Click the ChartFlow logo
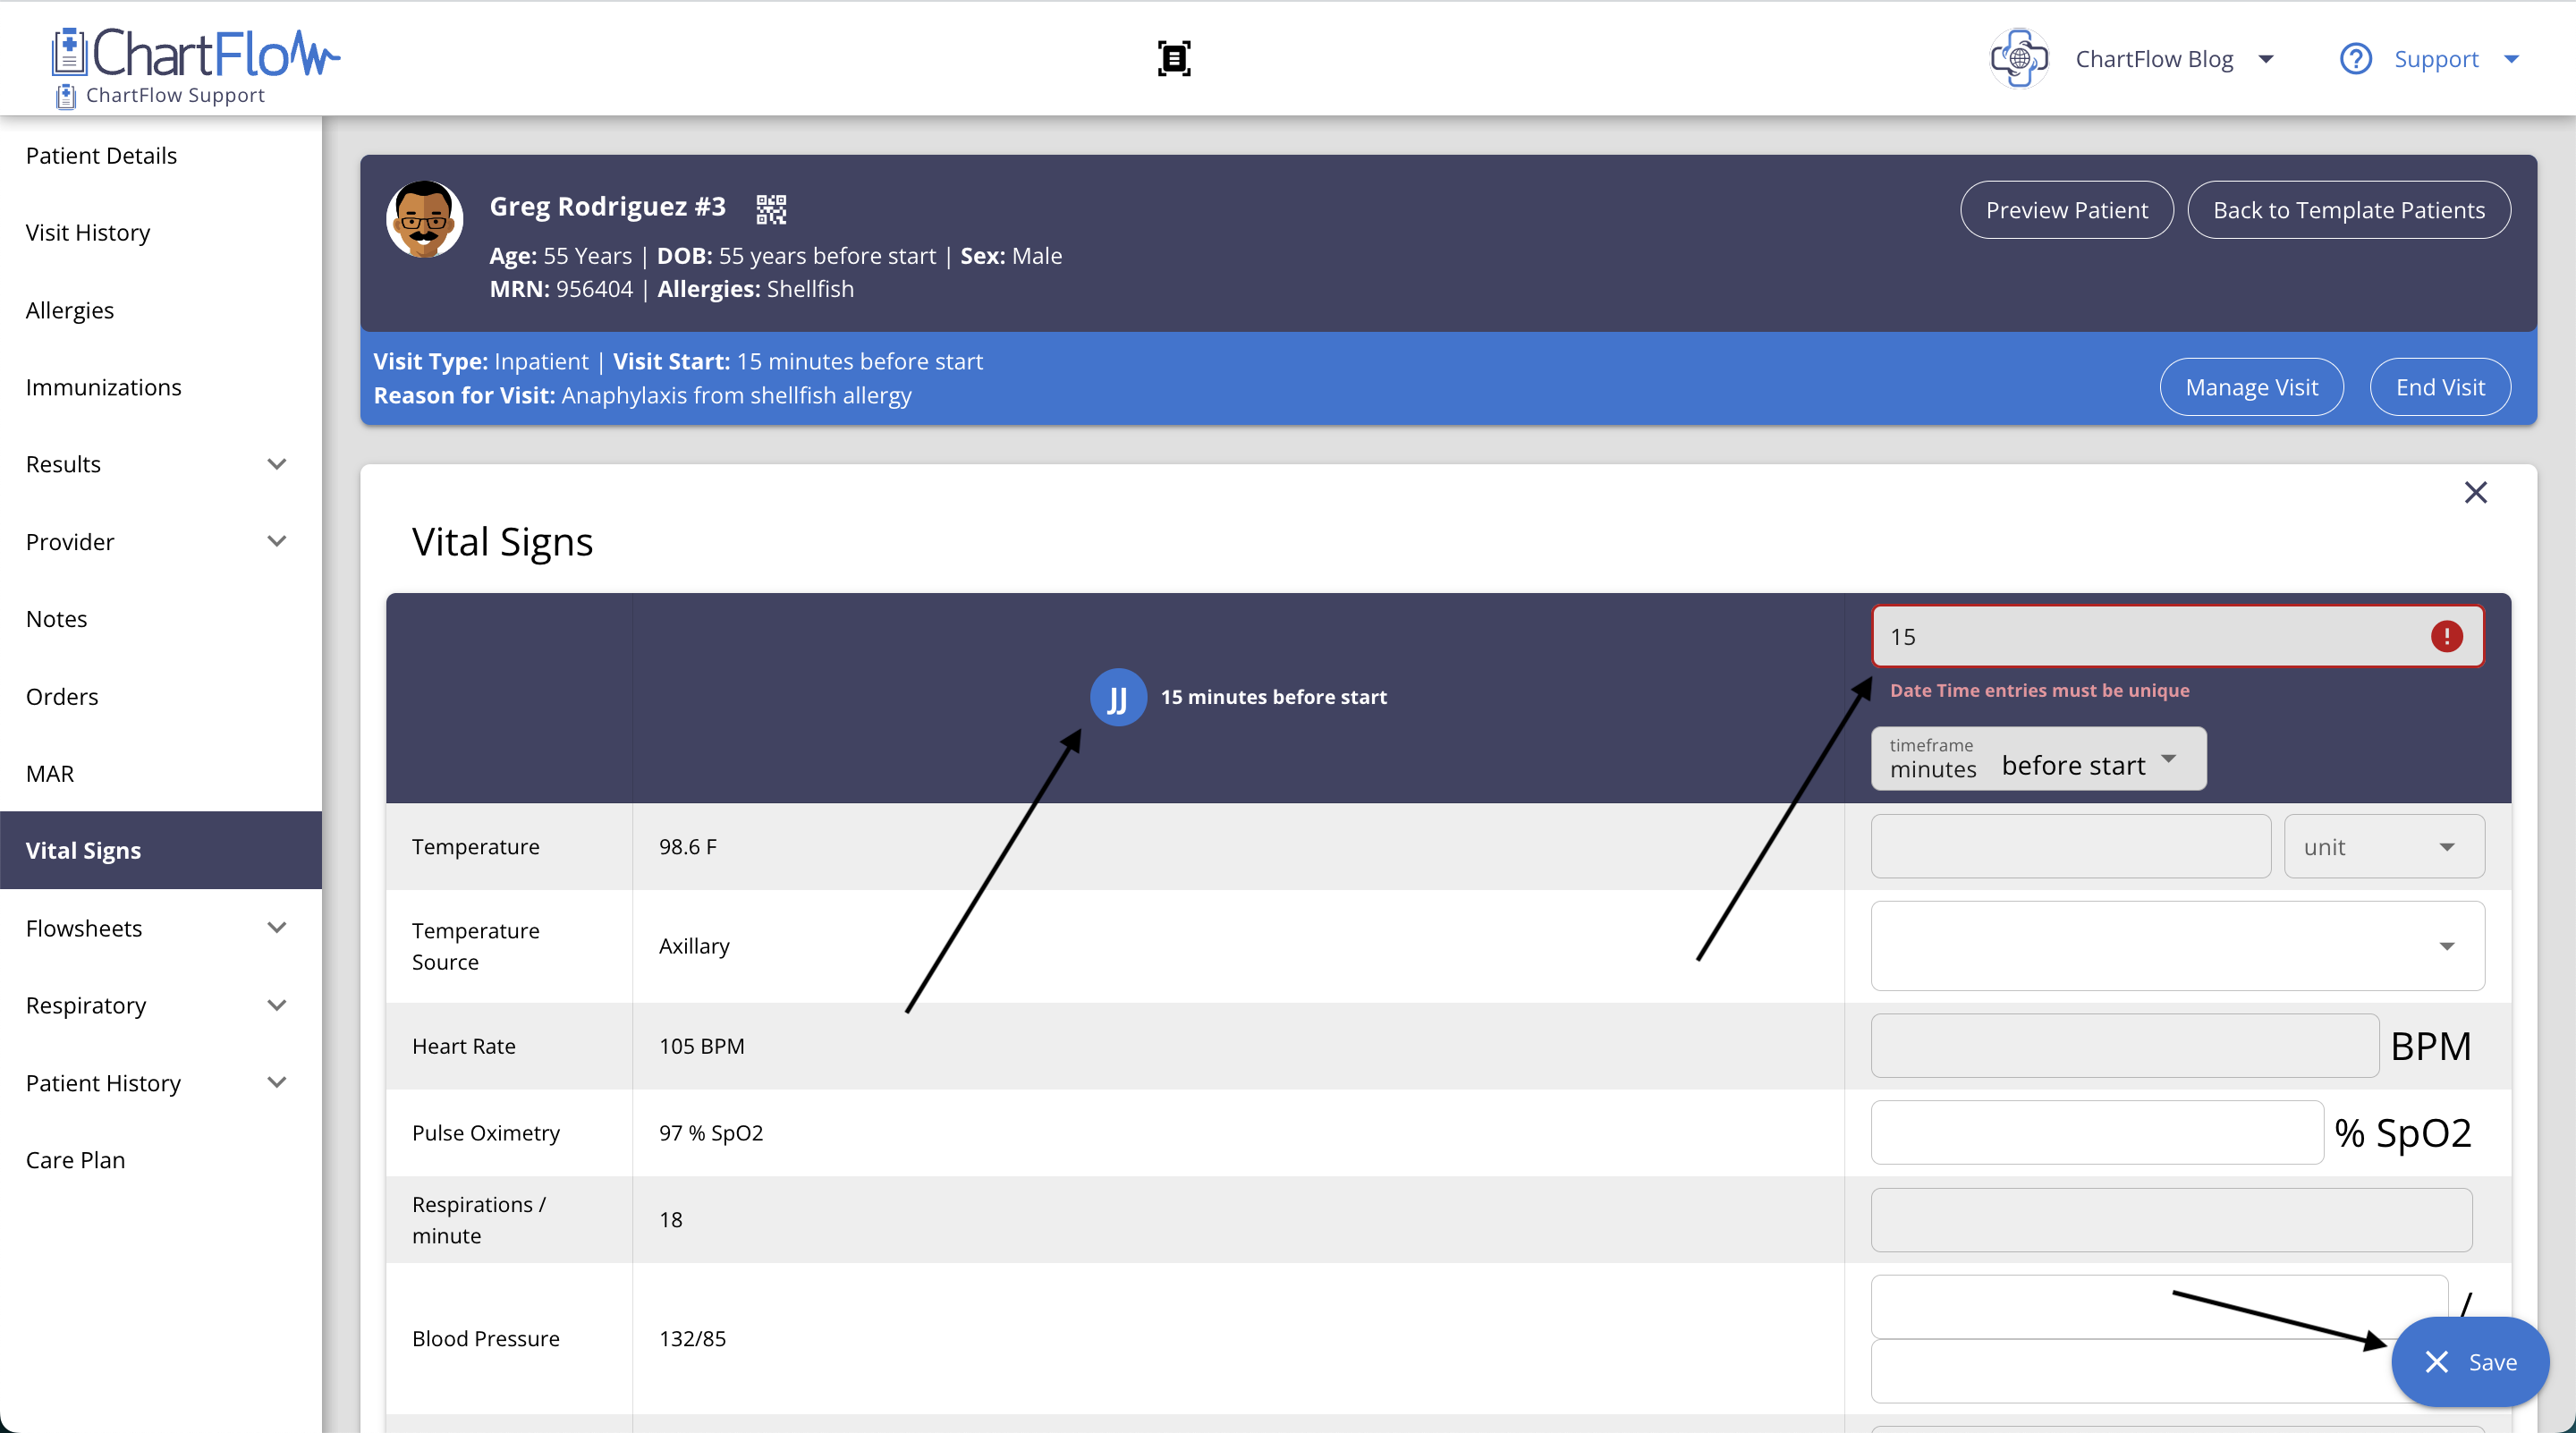This screenshot has height=1433, width=2576. [x=196, y=54]
